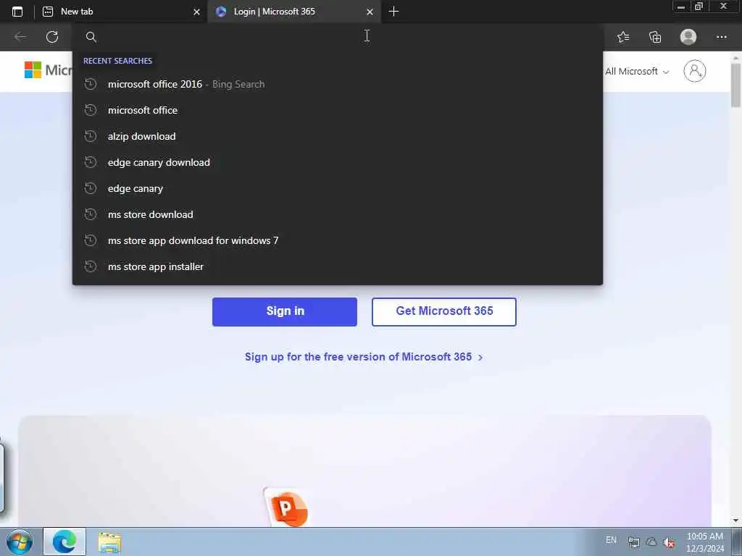Click the Microsoft logo on the page
The width and height of the screenshot is (742, 556).
[47, 70]
